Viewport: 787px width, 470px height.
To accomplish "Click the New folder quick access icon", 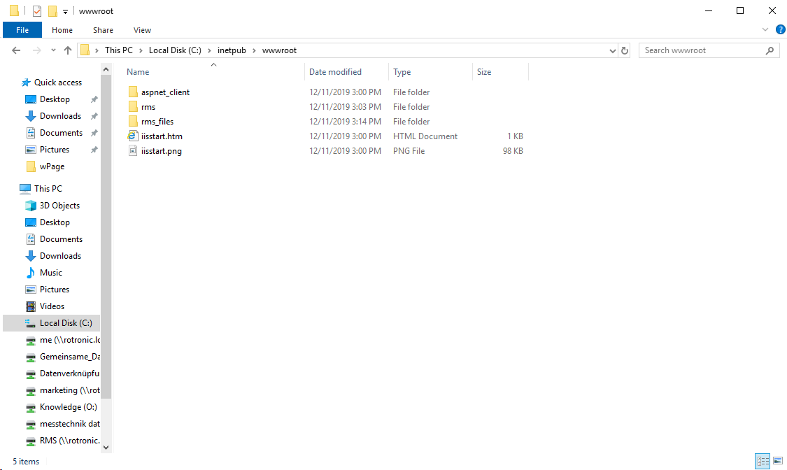I will (52, 11).
